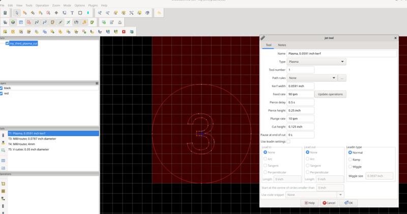
Task: Click the olive filled square pocket icon in Operations
Action: [x=3, y=191]
